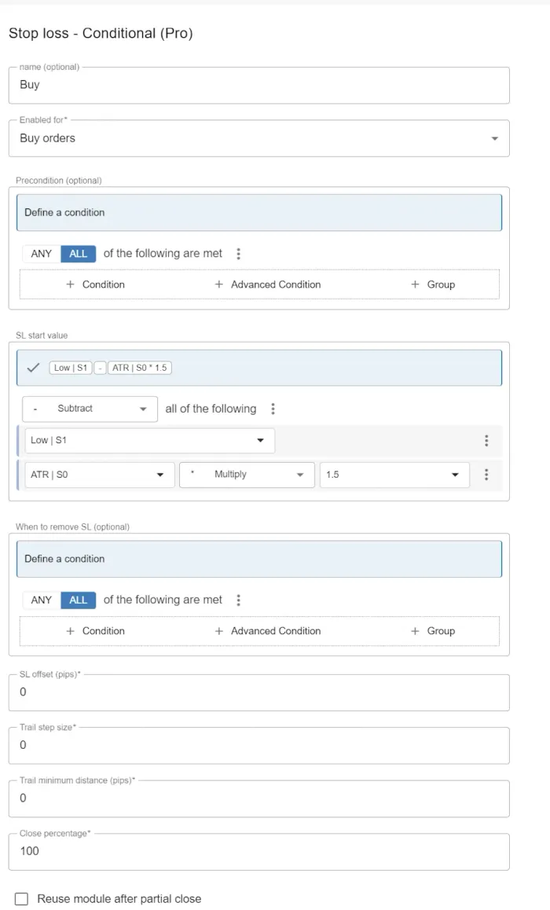Open the kebab menu on the ATR | S0 row

[486, 475]
